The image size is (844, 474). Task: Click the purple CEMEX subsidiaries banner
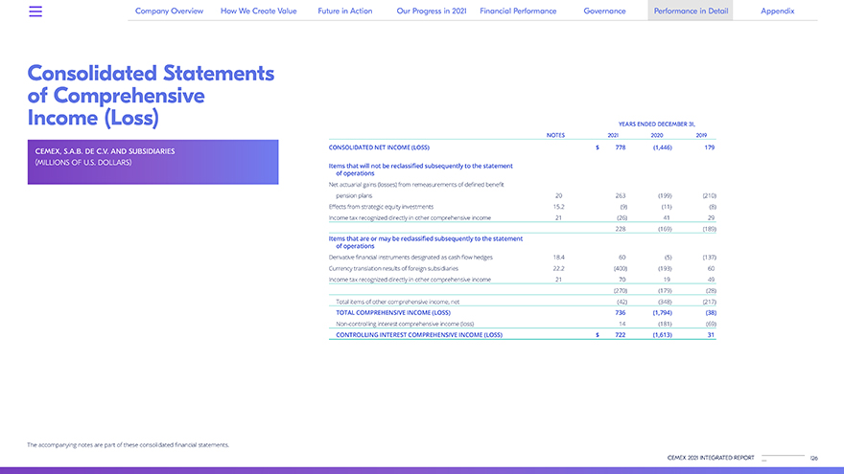[153, 162]
